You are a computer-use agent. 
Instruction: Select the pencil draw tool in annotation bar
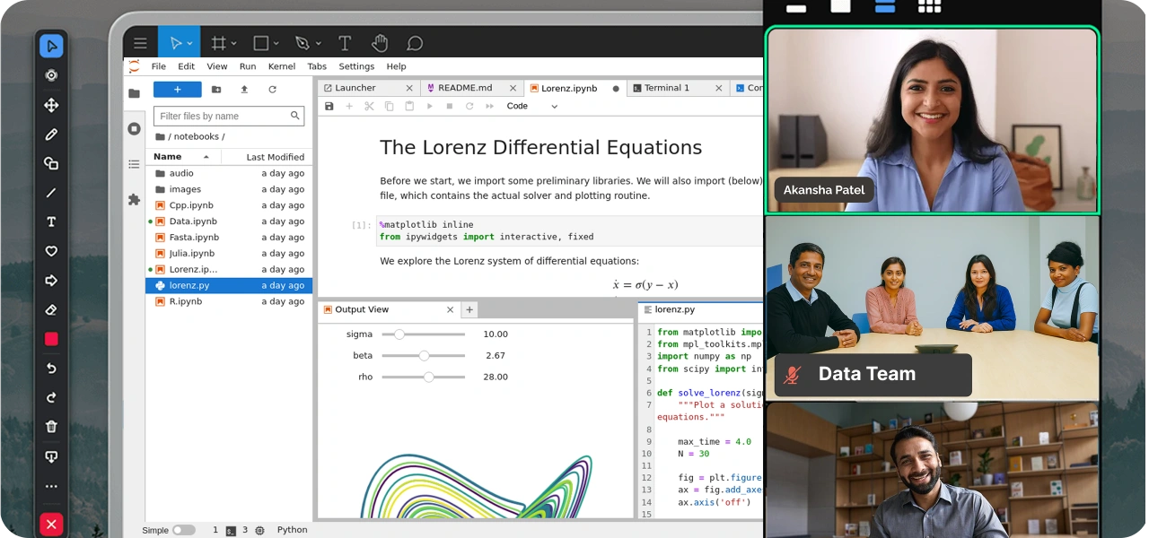(51, 134)
